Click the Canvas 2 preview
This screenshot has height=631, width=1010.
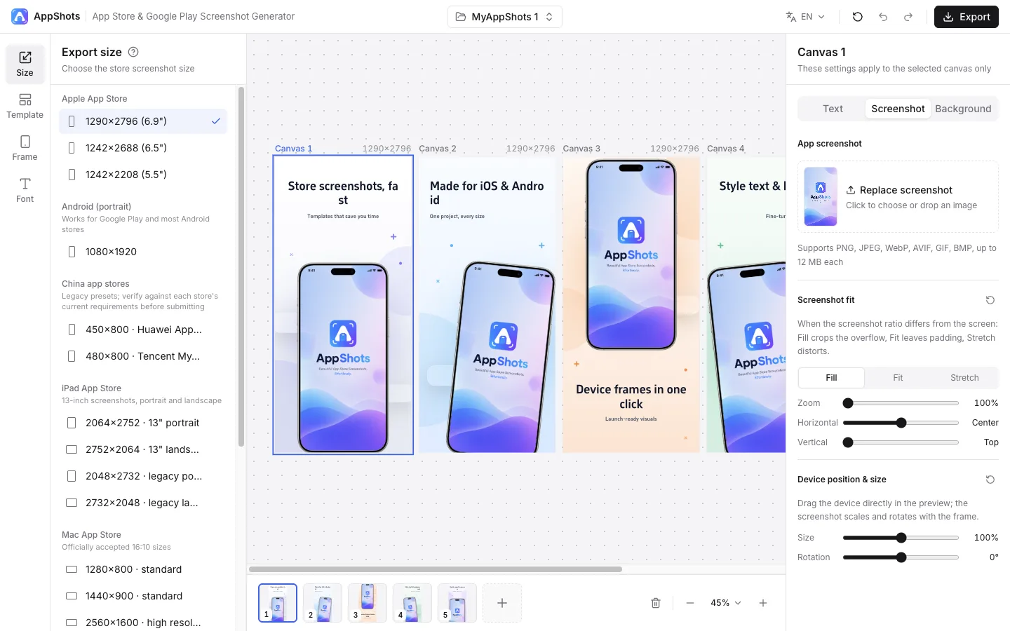[x=487, y=305]
